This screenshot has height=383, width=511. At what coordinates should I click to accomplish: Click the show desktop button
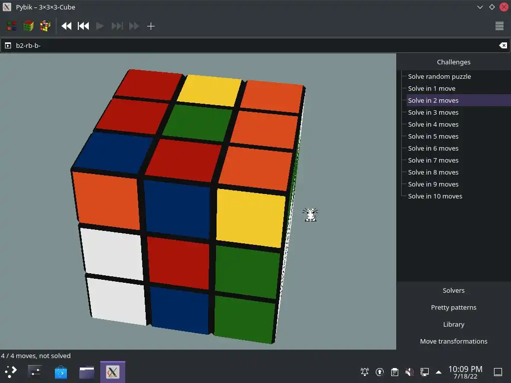tap(498, 372)
